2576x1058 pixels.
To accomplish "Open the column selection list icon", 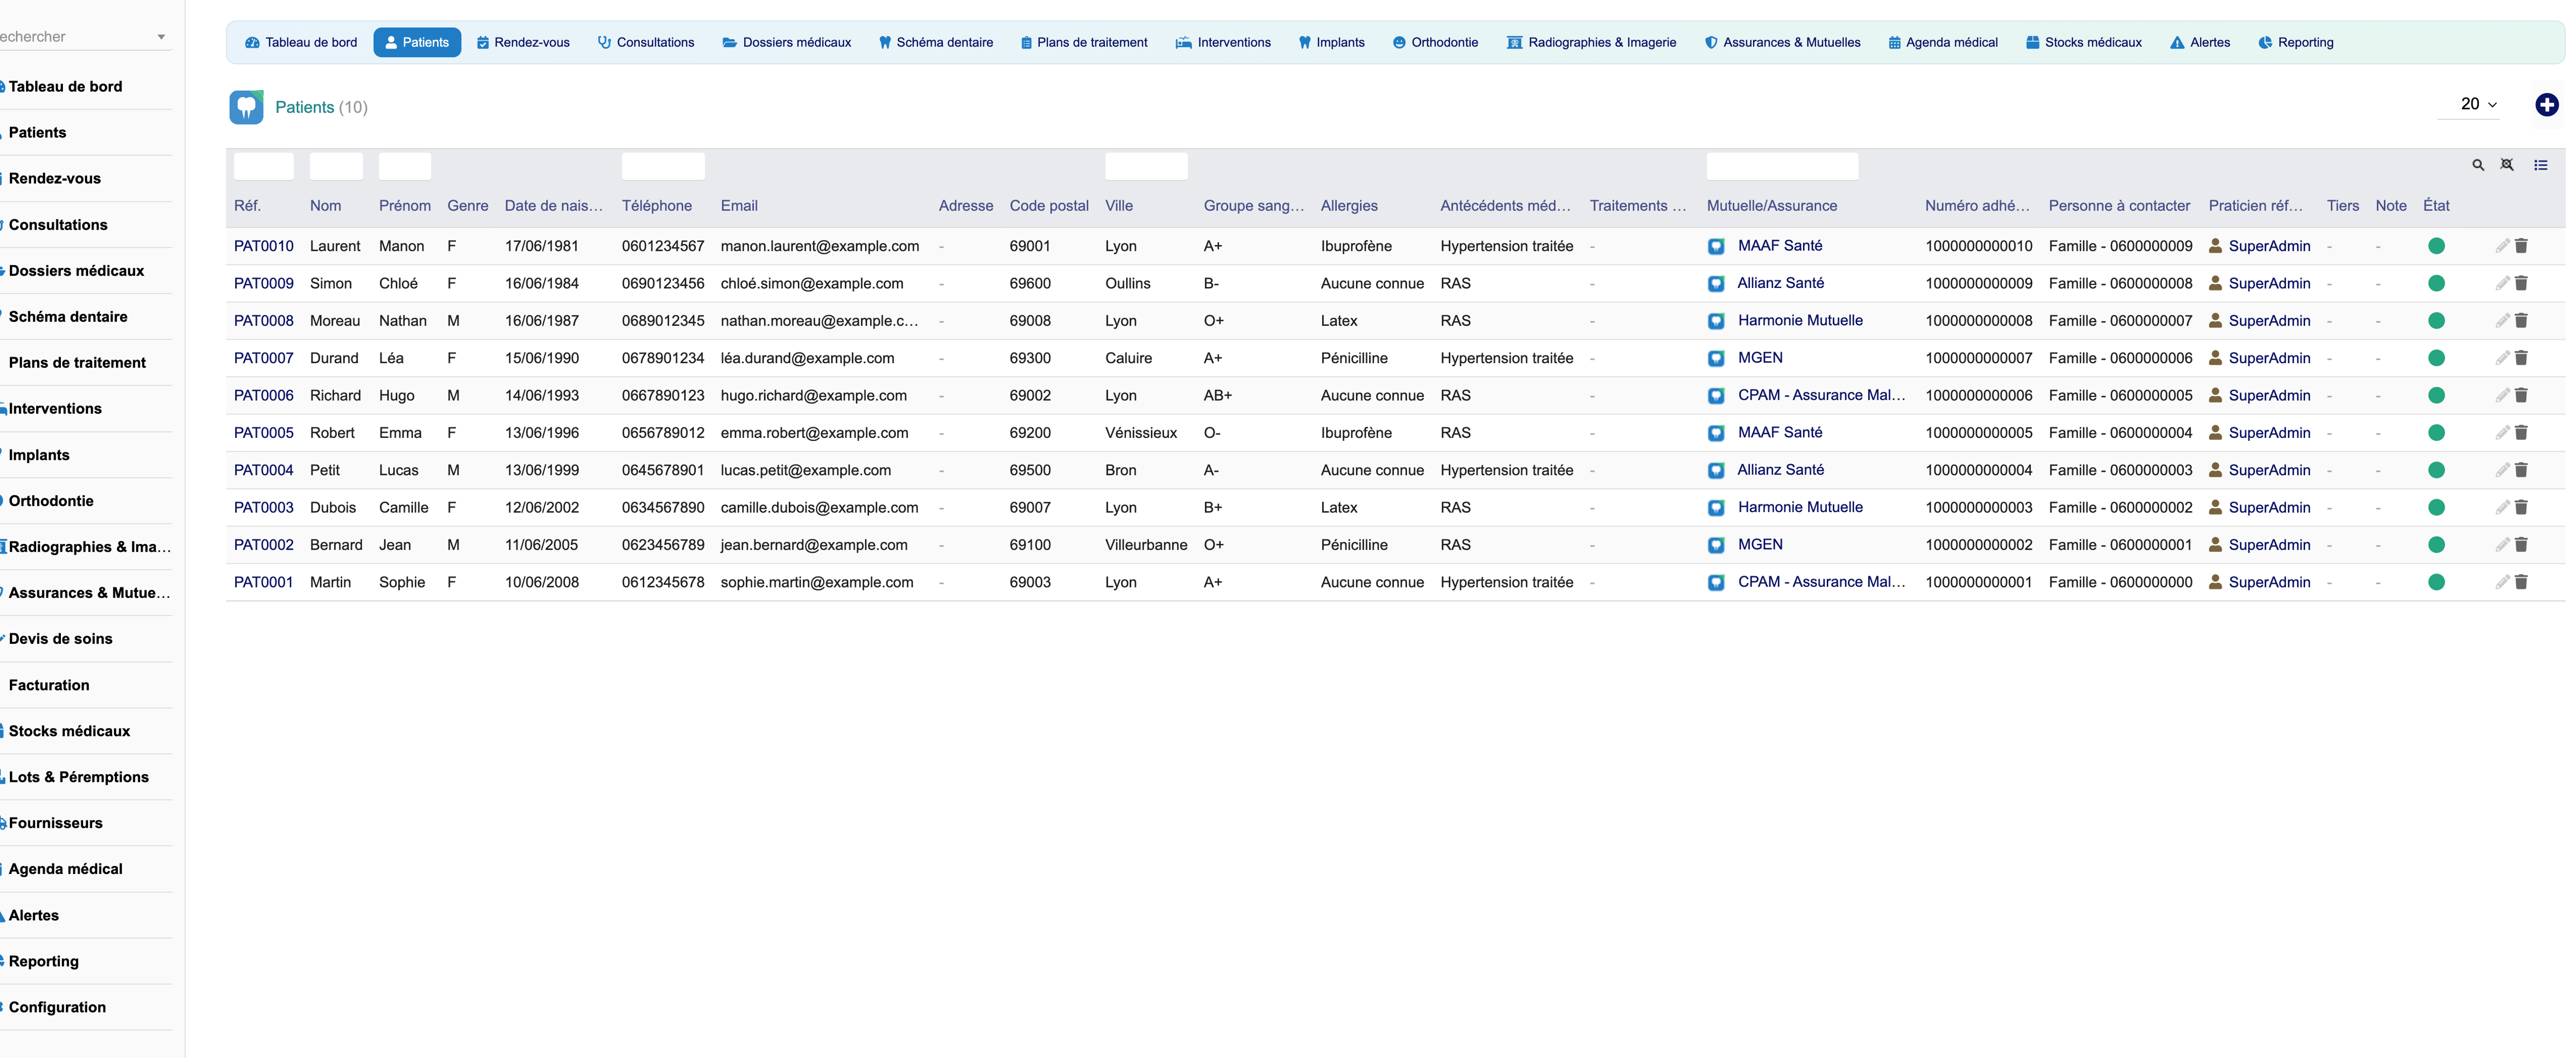I will pyautogui.click(x=2541, y=165).
